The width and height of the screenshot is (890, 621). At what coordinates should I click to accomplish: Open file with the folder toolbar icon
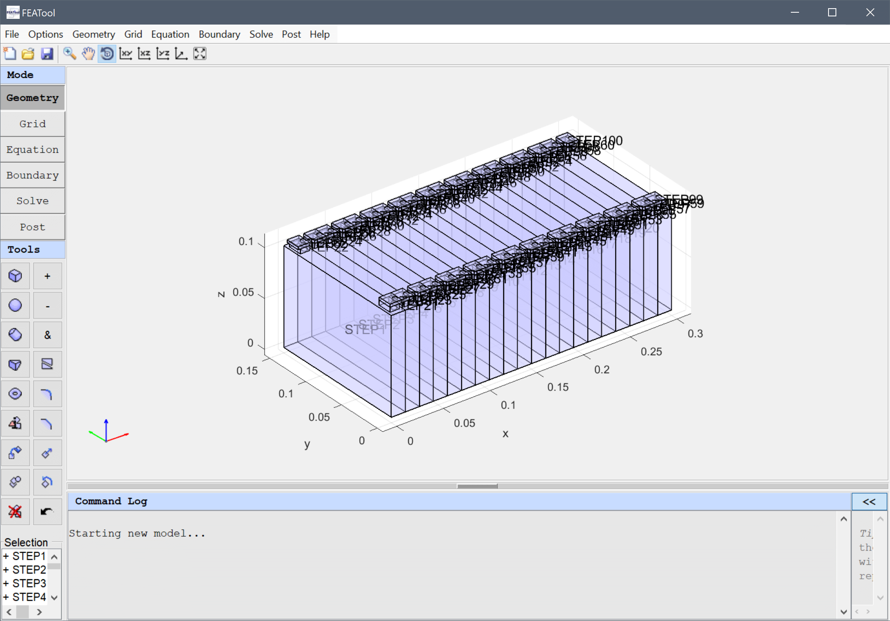28,54
